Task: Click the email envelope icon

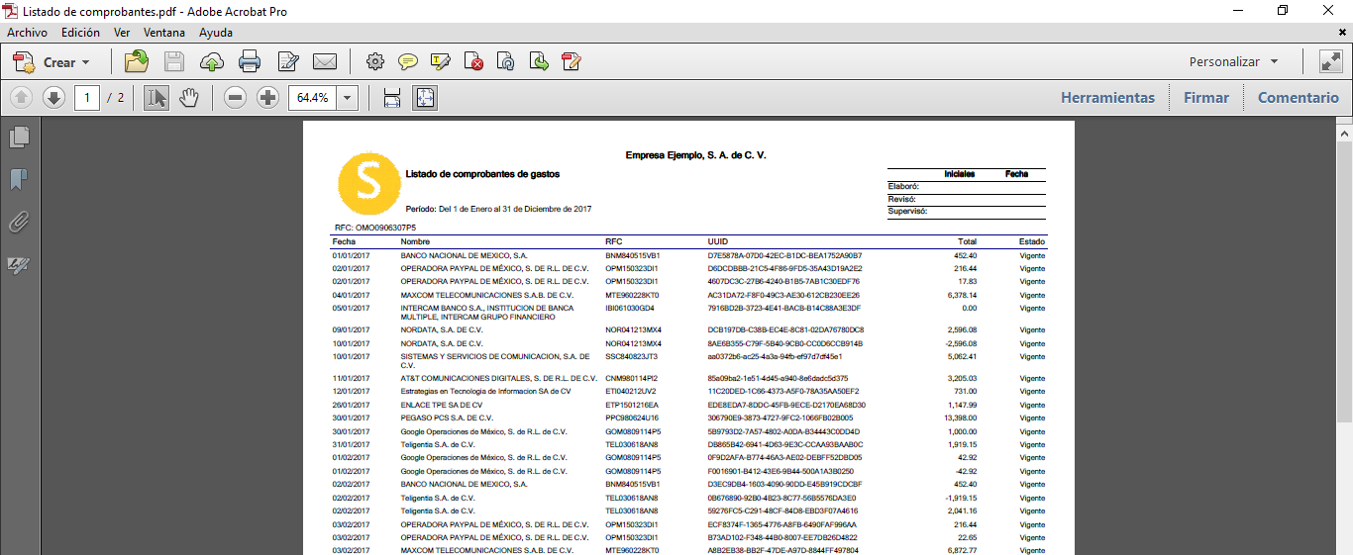Action: (x=325, y=62)
